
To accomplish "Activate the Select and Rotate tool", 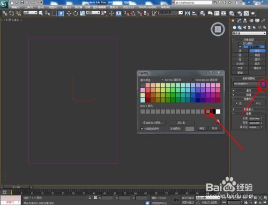I will 76,13.
